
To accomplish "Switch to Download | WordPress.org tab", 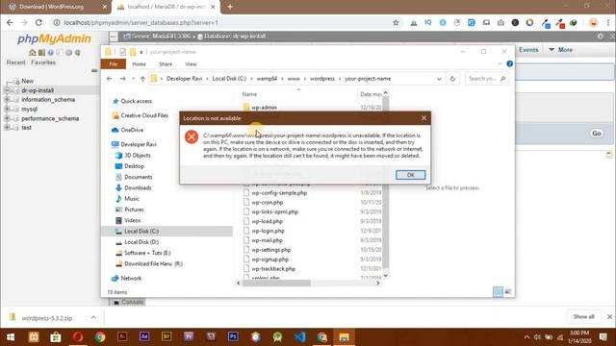I will coord(55,7).
